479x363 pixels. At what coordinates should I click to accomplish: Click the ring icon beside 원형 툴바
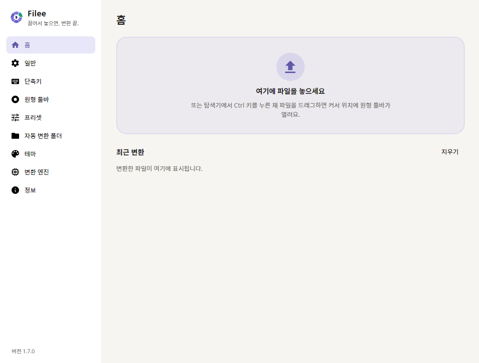15,99
